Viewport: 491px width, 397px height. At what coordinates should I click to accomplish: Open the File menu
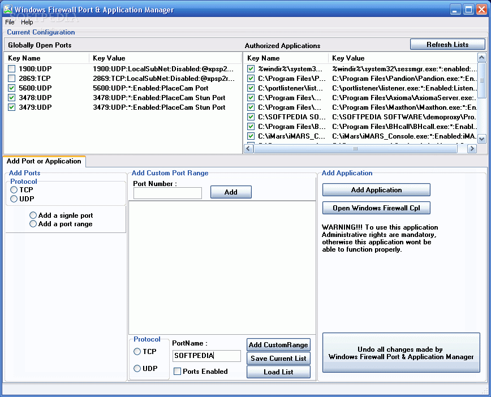(9, 21)
